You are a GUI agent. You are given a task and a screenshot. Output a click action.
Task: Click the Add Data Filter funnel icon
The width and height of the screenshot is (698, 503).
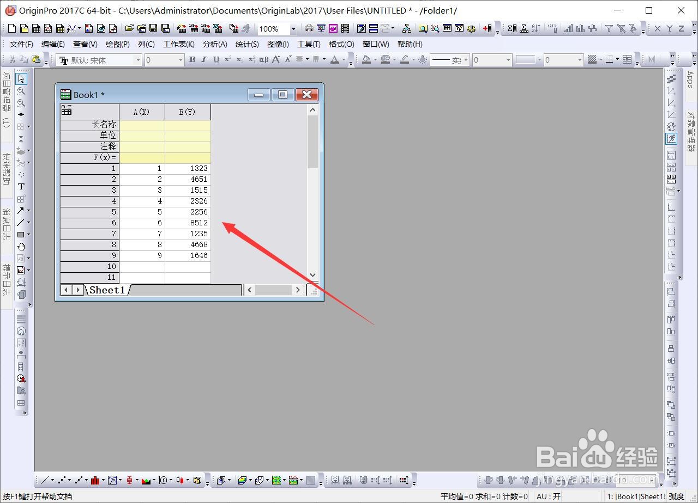[x=609, y=28]
